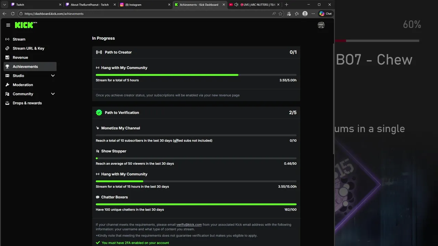
Task: Click the Stream URL & Key link icon
Action: [8, 49]
